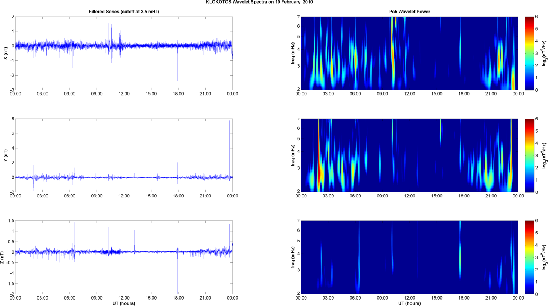
Task: Select log2(nT²/Hz) label beside middle colorbar
Action: point(545,155)
